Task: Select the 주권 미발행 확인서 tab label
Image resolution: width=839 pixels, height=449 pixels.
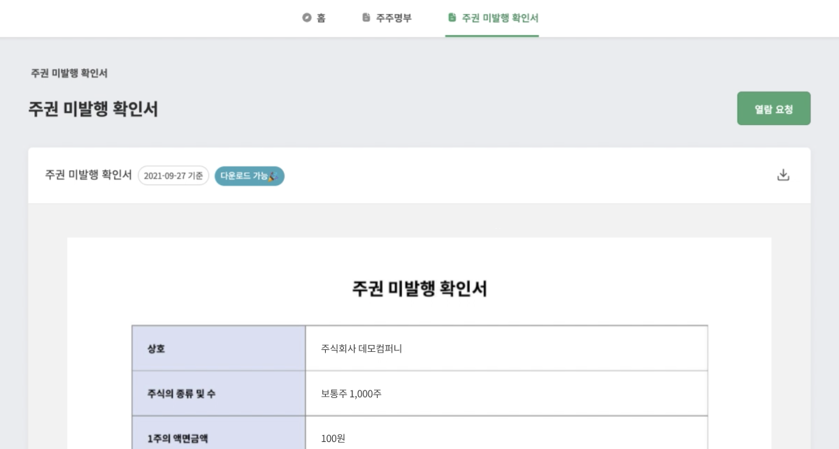Action: [500, 17]
